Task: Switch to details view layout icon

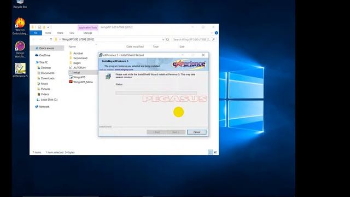Action: tap(210, 152)
